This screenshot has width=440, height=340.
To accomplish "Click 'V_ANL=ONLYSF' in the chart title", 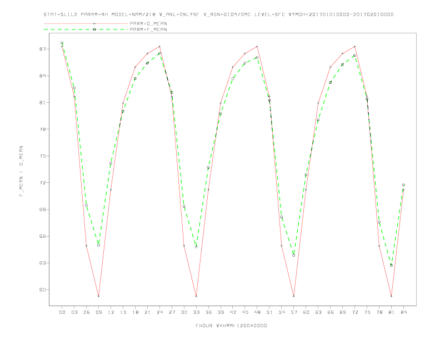I will tap(179, 14).
